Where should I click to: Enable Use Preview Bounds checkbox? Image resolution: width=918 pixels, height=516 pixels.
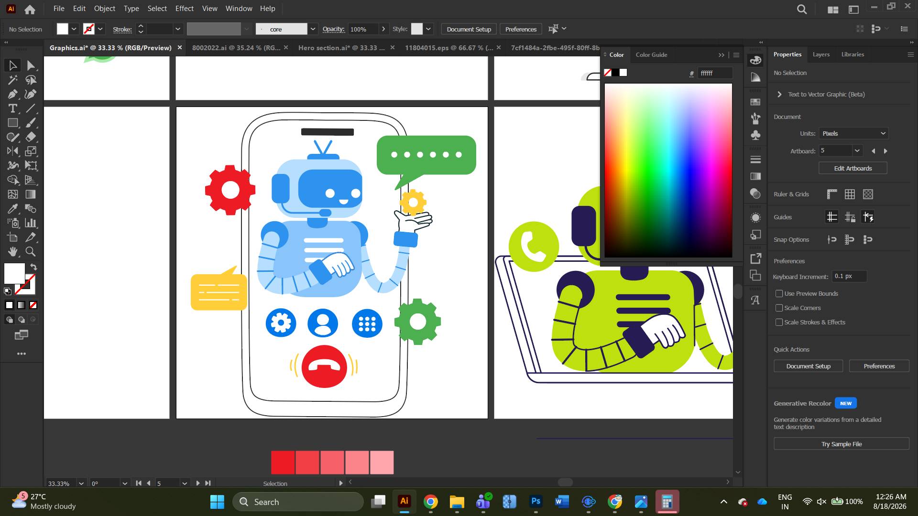[x=779, y=293]
